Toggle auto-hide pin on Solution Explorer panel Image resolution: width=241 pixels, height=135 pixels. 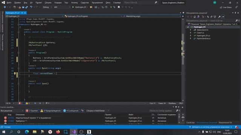(x=235, y=13)
